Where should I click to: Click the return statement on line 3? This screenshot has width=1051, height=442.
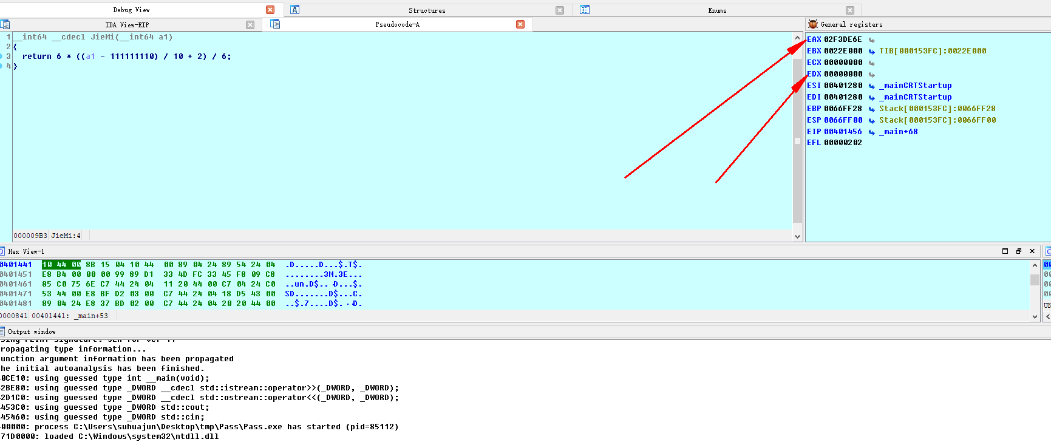point(126,56)
